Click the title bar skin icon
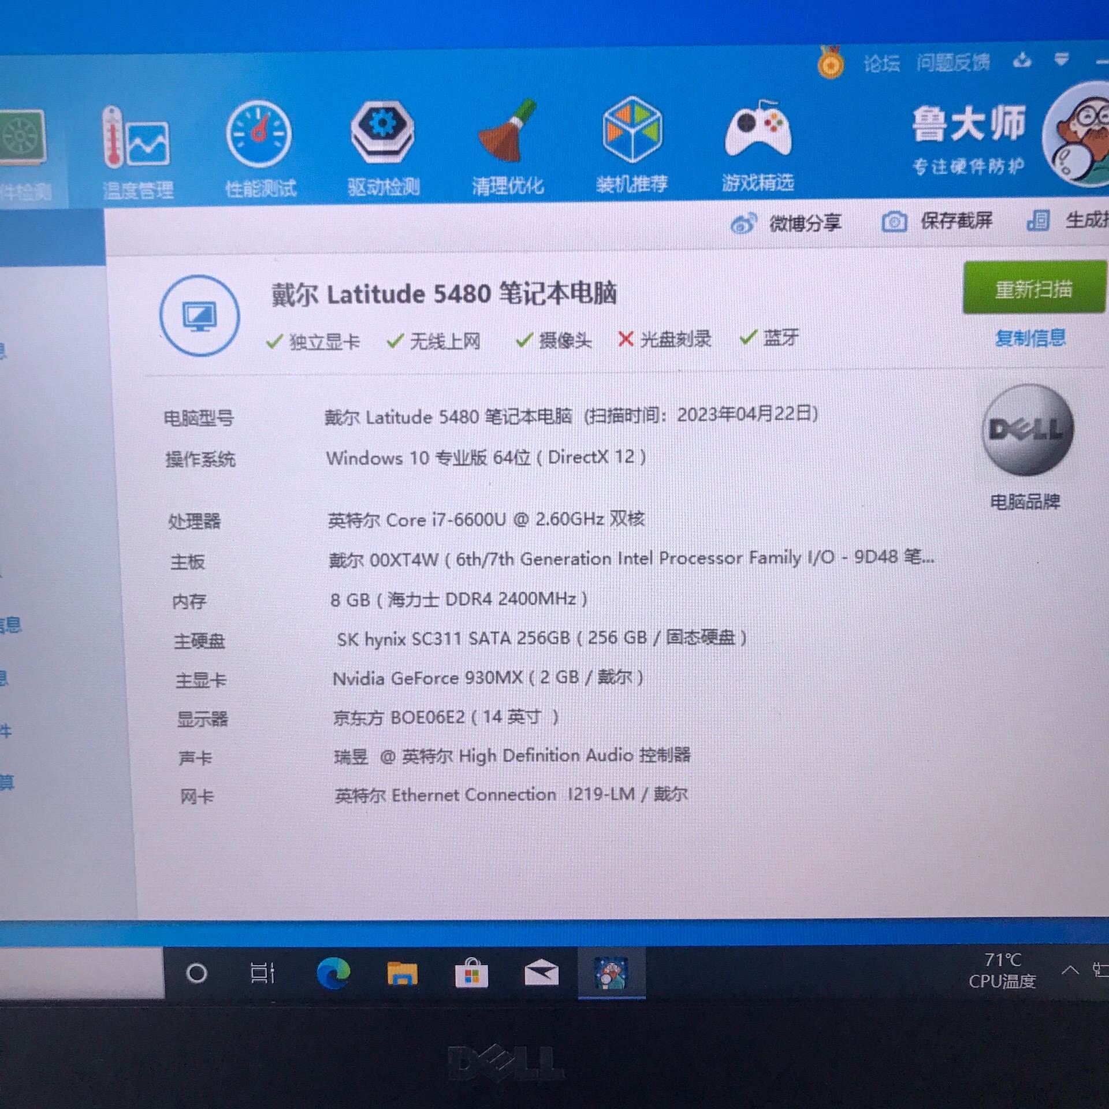 [x=1022, y=60]
